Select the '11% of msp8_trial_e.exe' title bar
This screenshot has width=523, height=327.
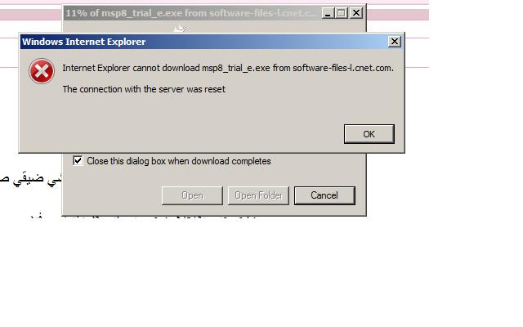(192, 13)
